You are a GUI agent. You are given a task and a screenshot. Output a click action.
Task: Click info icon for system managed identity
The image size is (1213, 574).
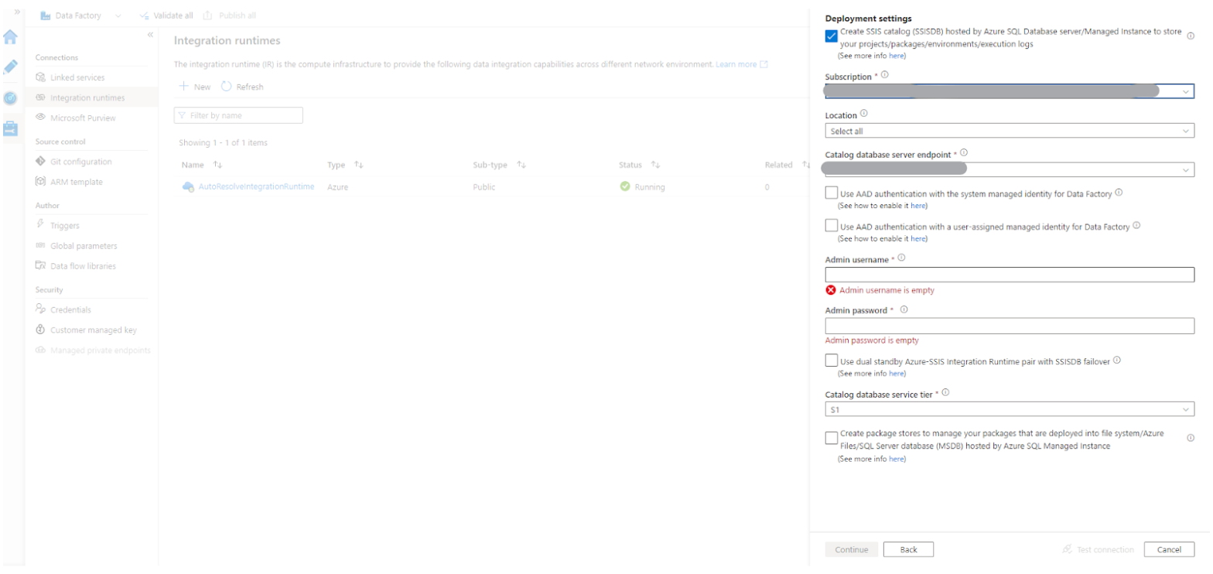[x=1119, y=193]
